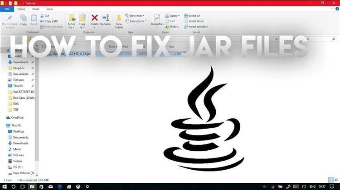
Task: Click the Cut scissors command
Action: [45, 16]
